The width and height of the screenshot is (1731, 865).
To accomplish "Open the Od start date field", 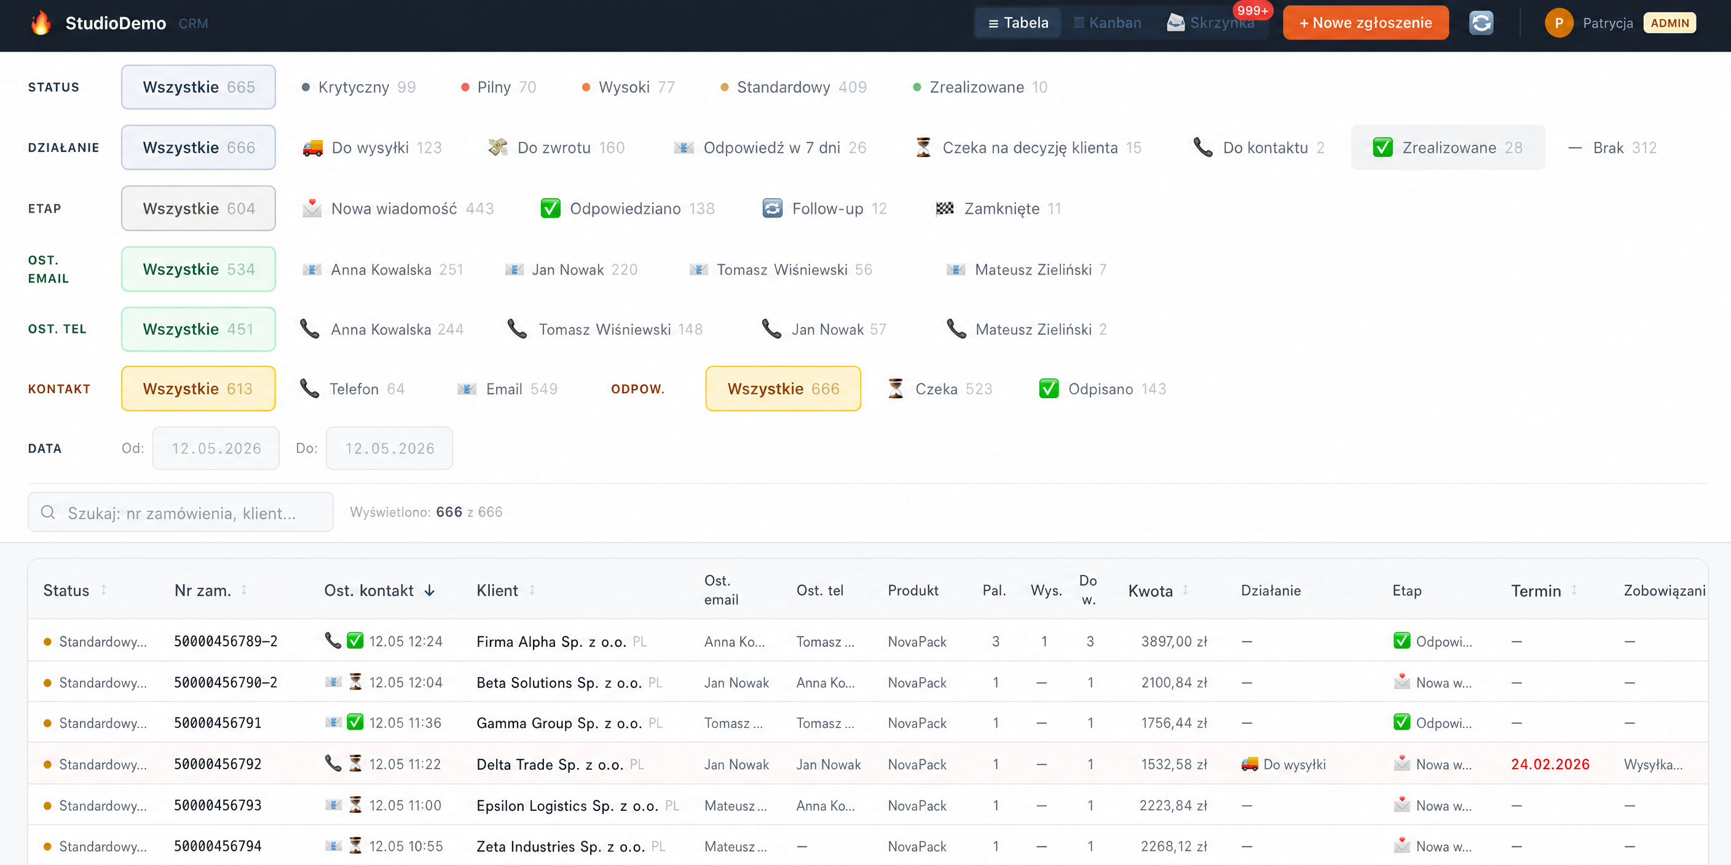I will (x=216, y=448).
